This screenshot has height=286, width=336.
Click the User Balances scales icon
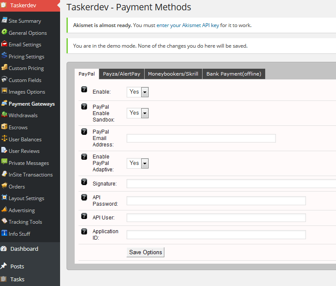click(4, 138)
